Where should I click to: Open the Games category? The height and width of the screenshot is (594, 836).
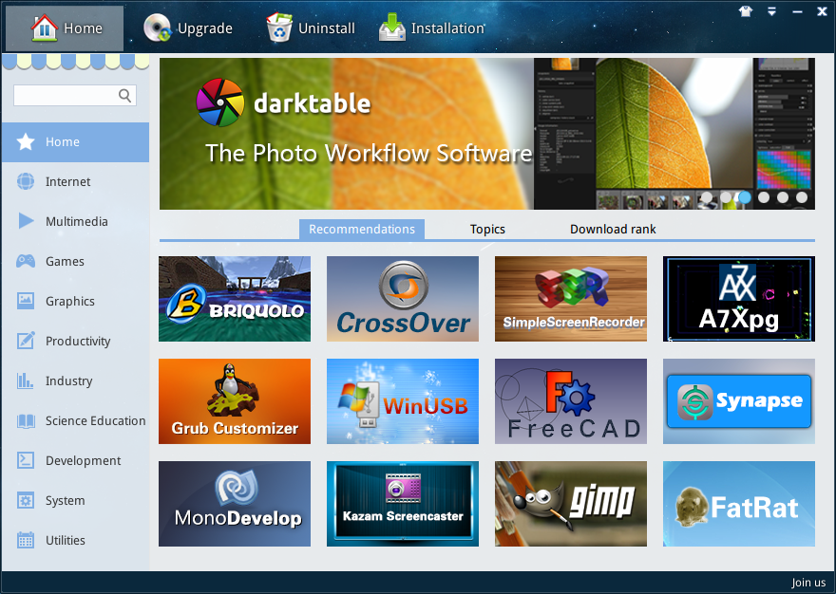pos(75,262)
